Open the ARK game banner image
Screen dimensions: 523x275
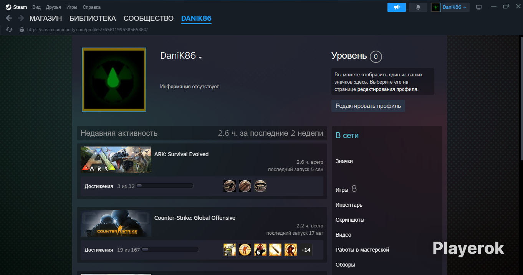tap(116, 160)
